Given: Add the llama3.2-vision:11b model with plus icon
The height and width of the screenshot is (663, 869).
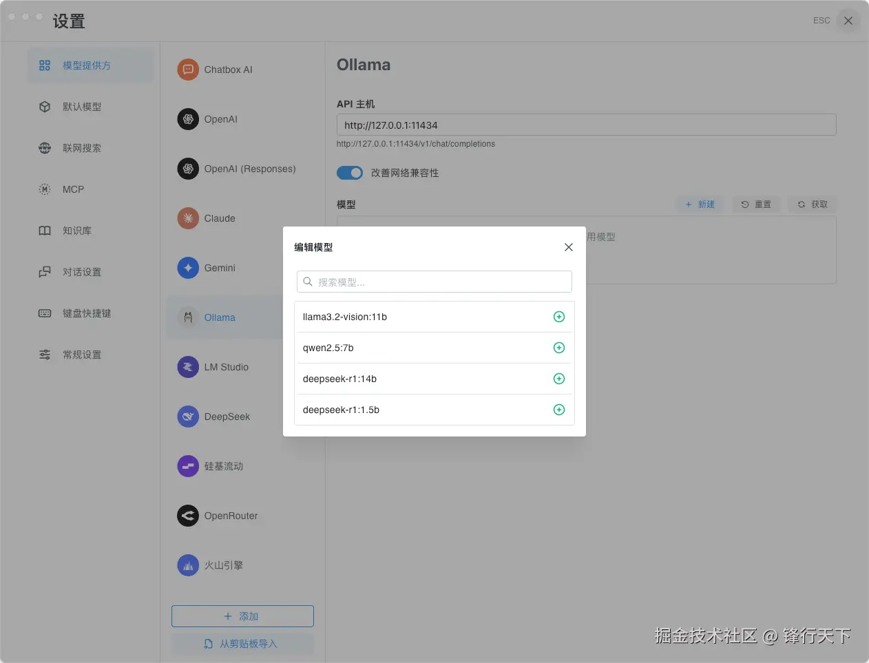Looking at the screenshot, I should (x=559, y=317).
